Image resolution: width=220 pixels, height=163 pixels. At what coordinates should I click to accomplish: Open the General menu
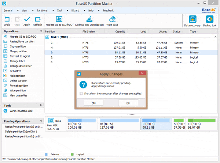click(8, 11)
